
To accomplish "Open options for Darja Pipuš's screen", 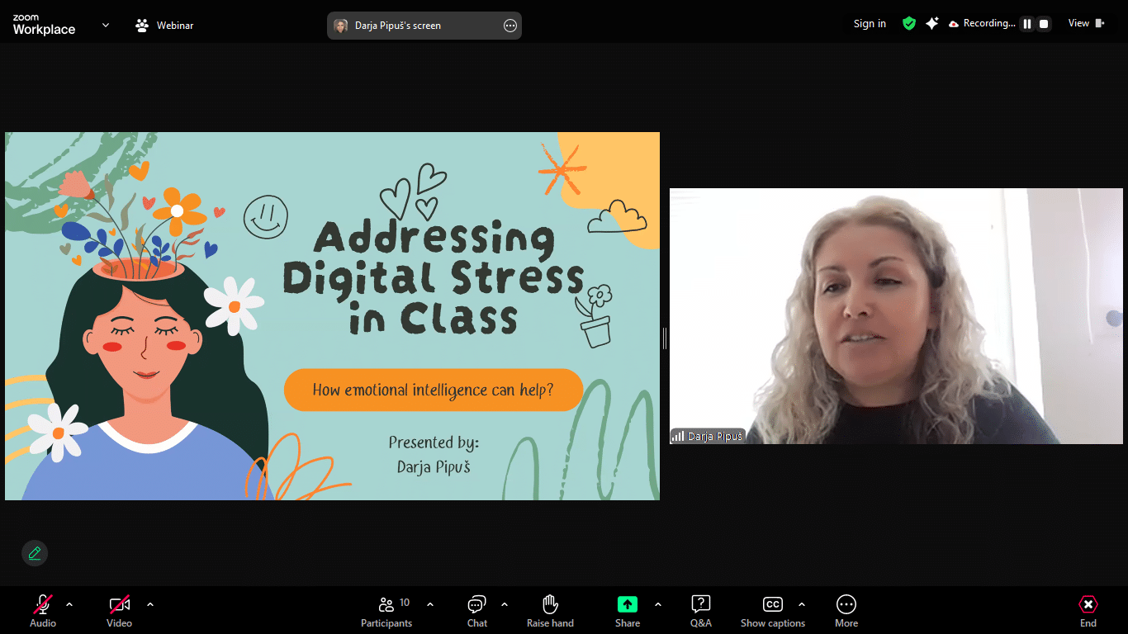I will (x=509, y=26).
